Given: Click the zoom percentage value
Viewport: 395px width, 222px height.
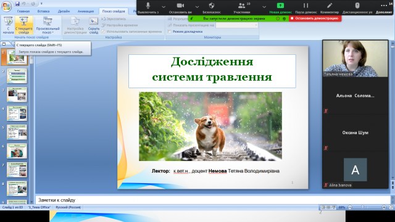Looking at the screenshot, I should (x=341, y=207).
